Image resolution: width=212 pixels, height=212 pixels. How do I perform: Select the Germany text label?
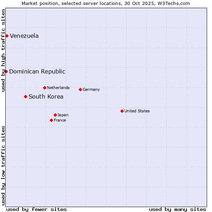point(91,89)
